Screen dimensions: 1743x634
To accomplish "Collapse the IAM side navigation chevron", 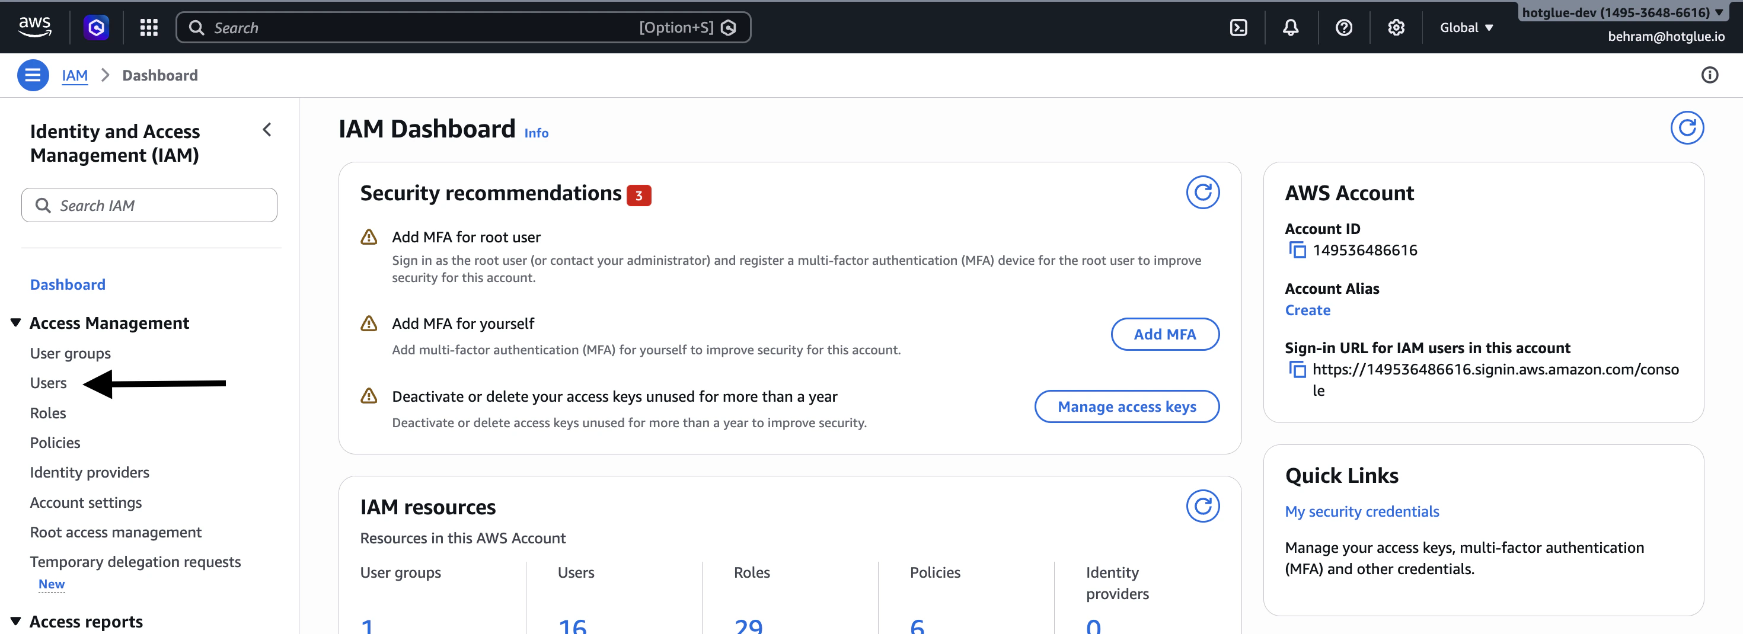I will pos(267,129).
